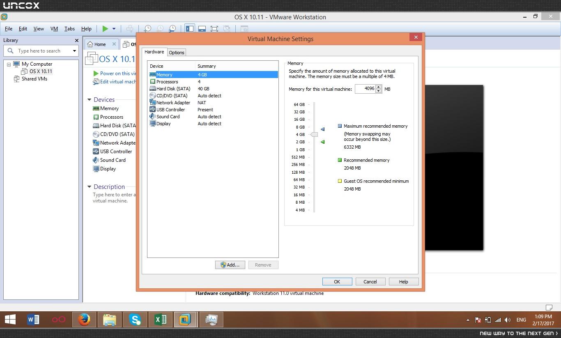The image size is (561, 338).
Task: Click Processors in the main window Devices list
Action: click(x=108, y=117)
